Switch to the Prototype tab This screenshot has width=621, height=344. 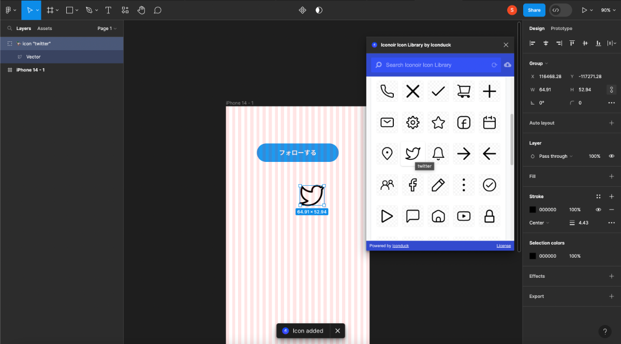[x=561, y=28]
